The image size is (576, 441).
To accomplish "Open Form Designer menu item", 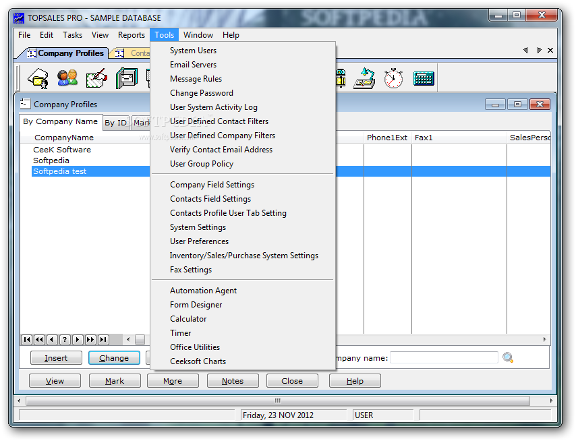I will pos(243,305).
